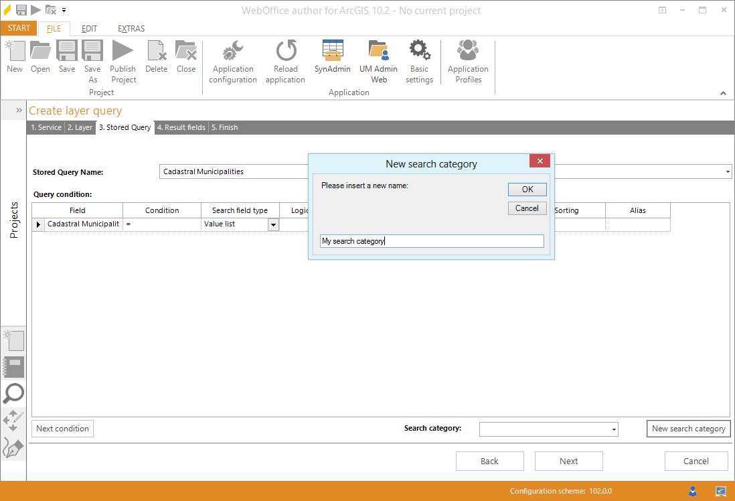Open the 2. Layer step tab

[x=80, y=127]
